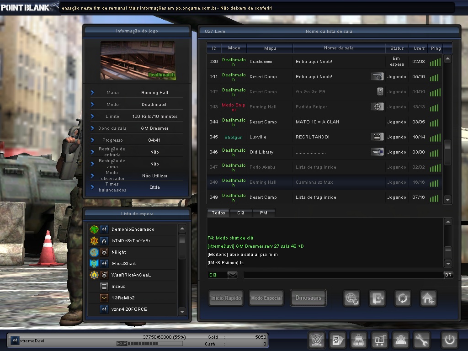Screen dimensions: 468x351
Task: Click the enter room door icon
Action: point(377,298)
